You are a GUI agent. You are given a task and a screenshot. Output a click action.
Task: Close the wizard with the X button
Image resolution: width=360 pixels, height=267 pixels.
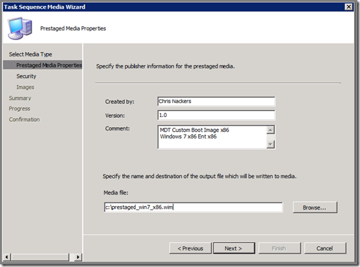click(x=349, y=7)
